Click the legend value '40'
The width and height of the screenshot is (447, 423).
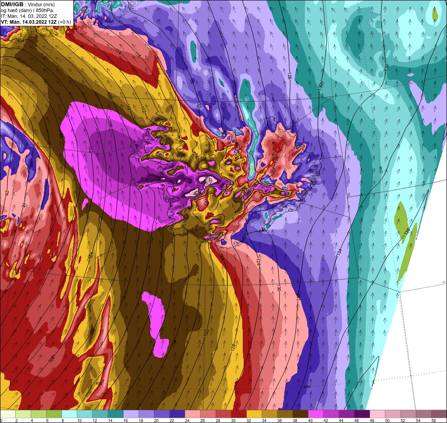(x=311, y=420)
